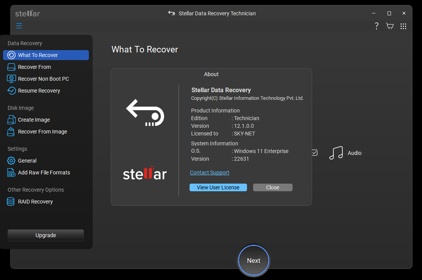Click the OS version value 22631
422x280 pixels.
(x=241, y=159)
